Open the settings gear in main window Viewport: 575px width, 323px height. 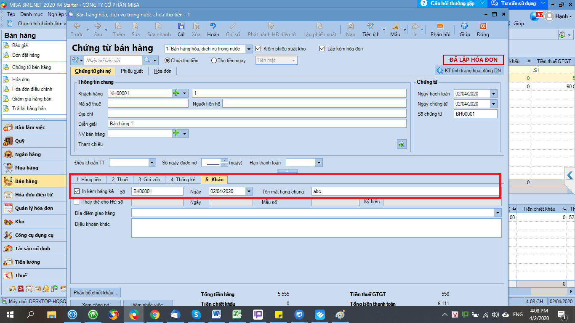pos(562,34)
